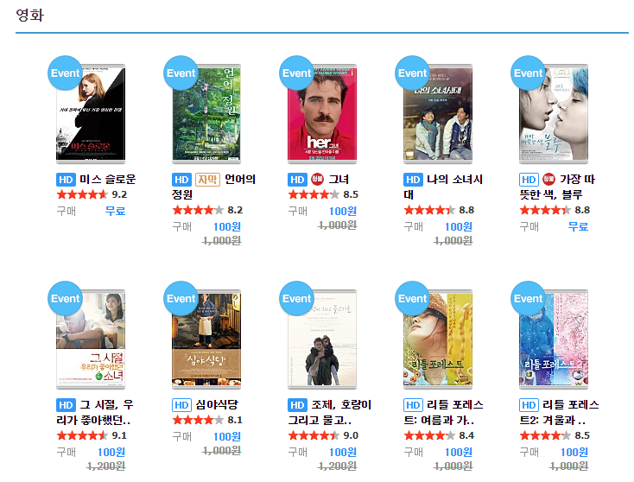Click the Event badge on 그 시절 소녀 poster

(x=65, y=298)
